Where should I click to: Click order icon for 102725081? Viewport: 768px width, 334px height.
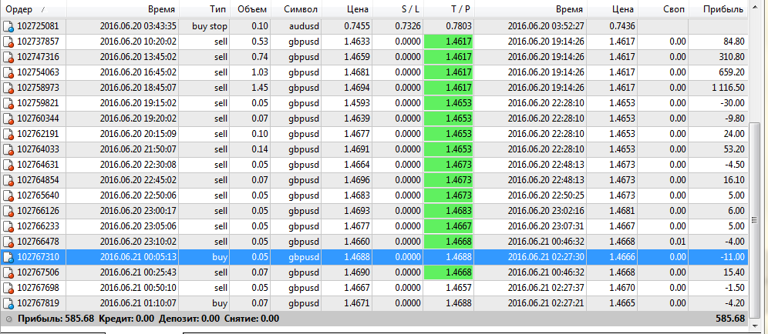tap(8, 26)
